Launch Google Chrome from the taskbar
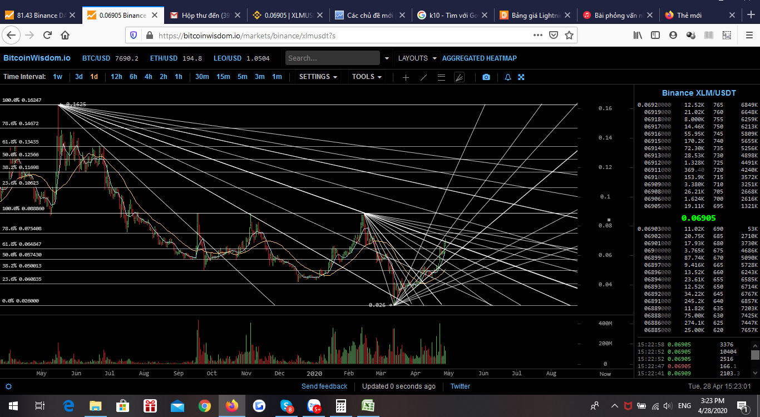The height and width of the screenshot is (417, 760). click(204, 406)
